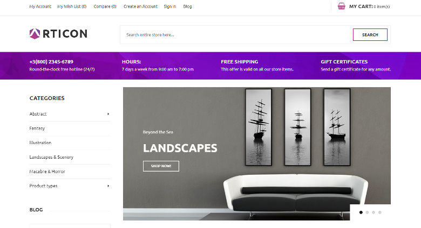Click the SHOP NOW! button
The height and width of the screenshot is (228, 421).
pyautogui.click(x=161, y=166)
